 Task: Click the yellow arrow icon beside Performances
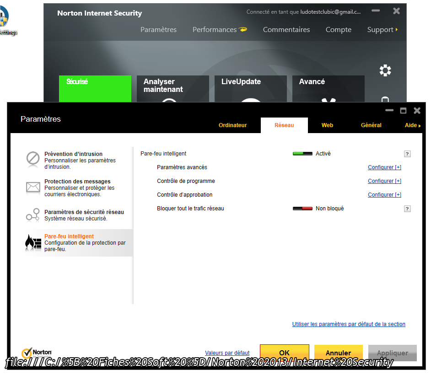click(242, 29)
